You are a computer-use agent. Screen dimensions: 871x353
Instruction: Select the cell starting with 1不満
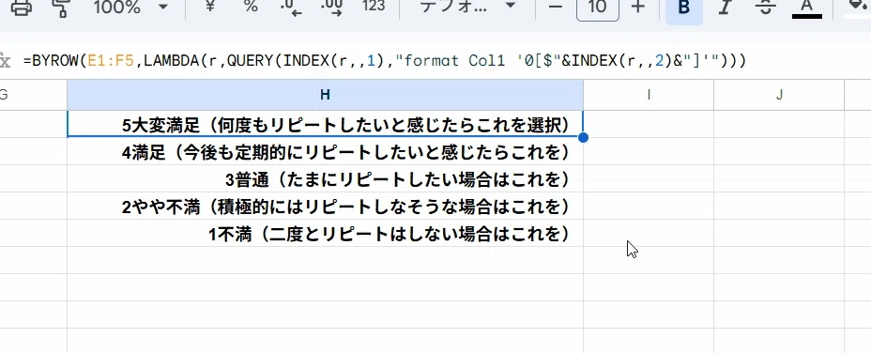pos(325,234)
